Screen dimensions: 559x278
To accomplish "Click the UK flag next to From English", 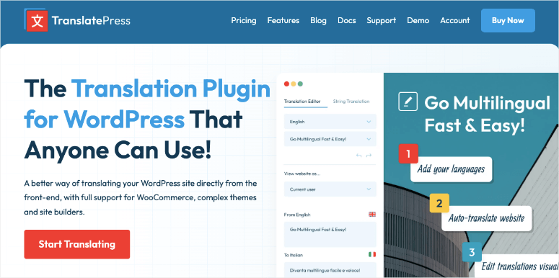I will [372, 215].
